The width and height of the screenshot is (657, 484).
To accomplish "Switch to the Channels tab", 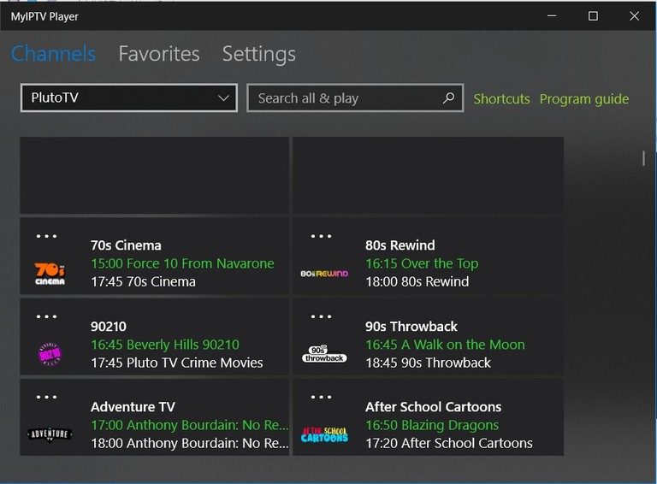I will click(x=53, y=54).
